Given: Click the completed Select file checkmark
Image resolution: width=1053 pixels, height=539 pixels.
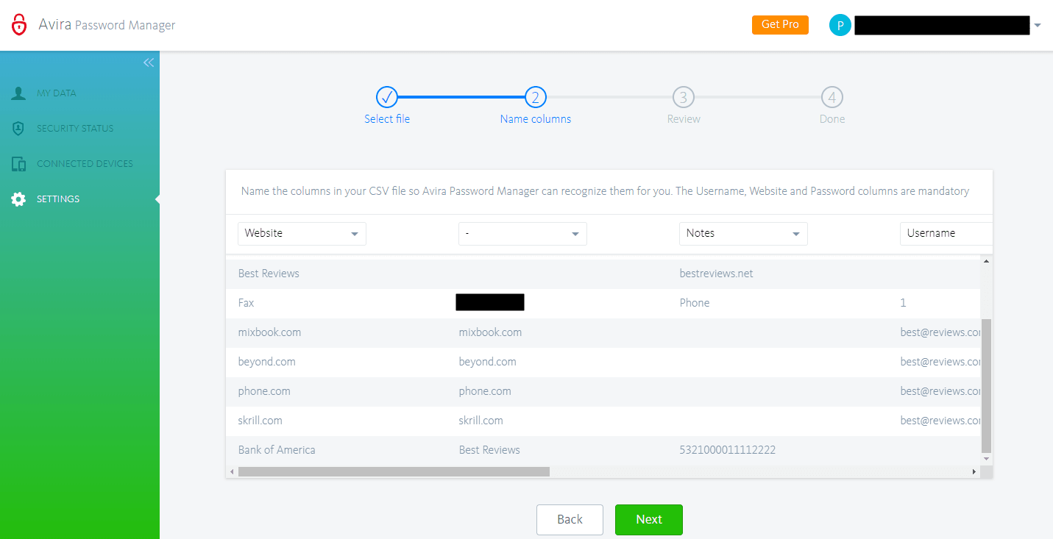Looking at the screenshot, I should point(387,96).
